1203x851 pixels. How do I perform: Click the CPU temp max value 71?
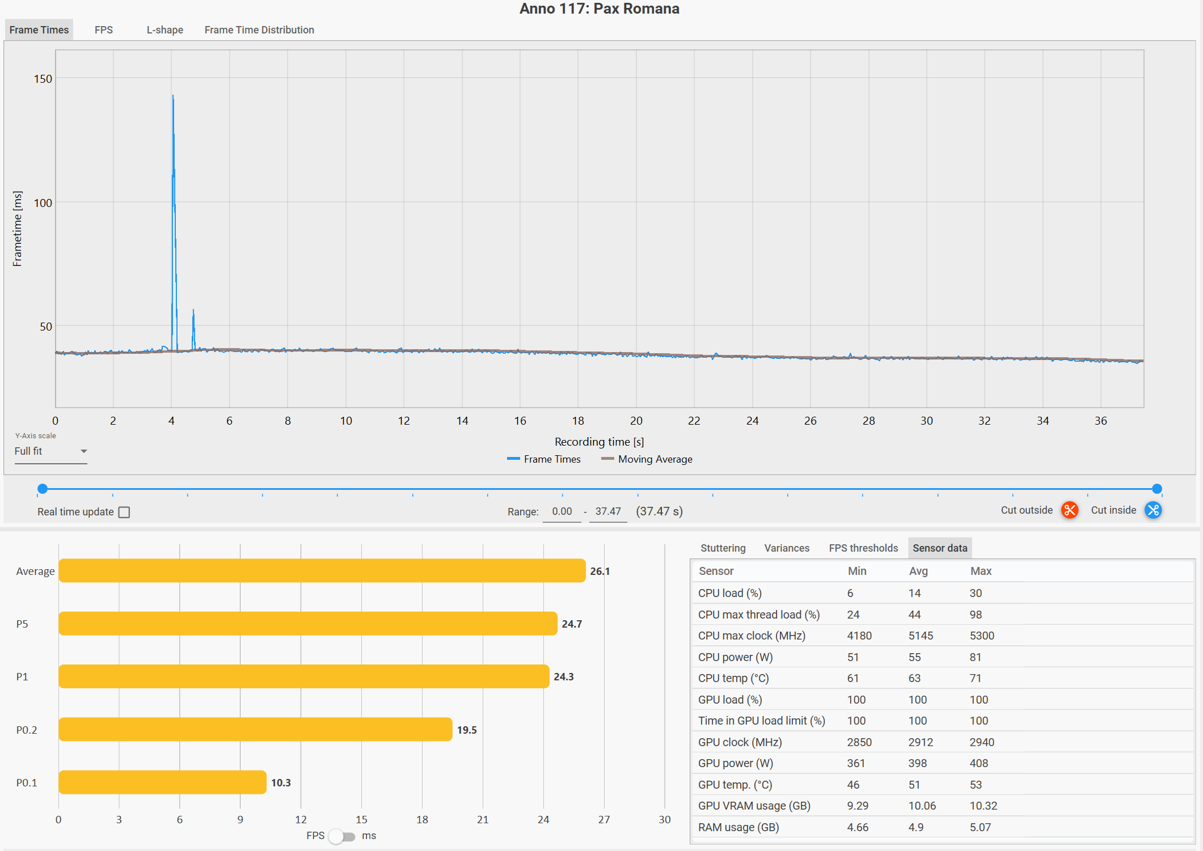point(976,678)
